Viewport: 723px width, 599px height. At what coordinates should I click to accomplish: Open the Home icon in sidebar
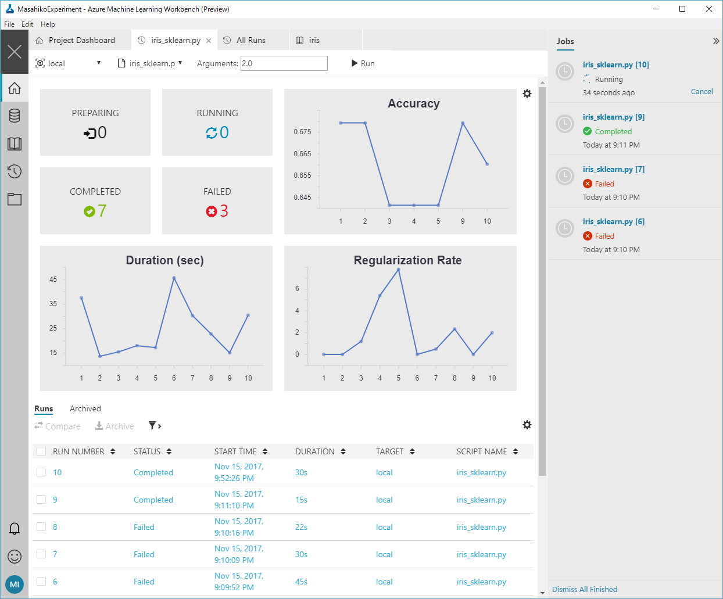click(x=15, y=88)
